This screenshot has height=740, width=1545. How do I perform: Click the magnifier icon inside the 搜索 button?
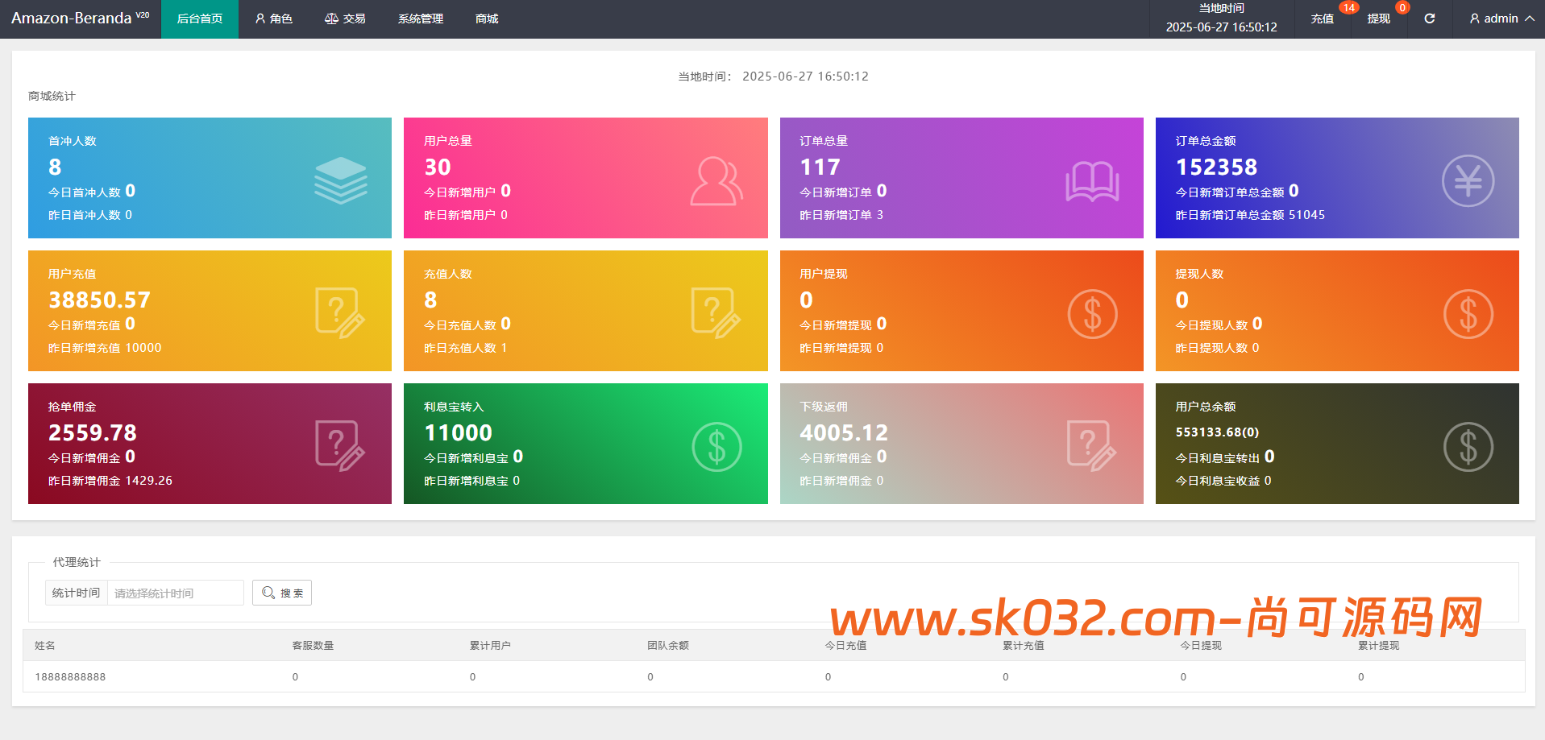[269, 593]
